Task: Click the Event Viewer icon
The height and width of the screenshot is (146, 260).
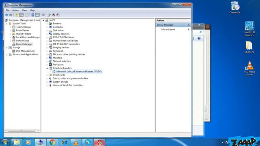Action: pyautogui.click(x=14, y=30)
